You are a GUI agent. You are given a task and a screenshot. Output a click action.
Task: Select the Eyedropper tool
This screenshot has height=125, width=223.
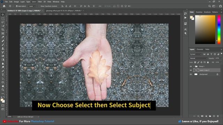[x=3, y=37]
